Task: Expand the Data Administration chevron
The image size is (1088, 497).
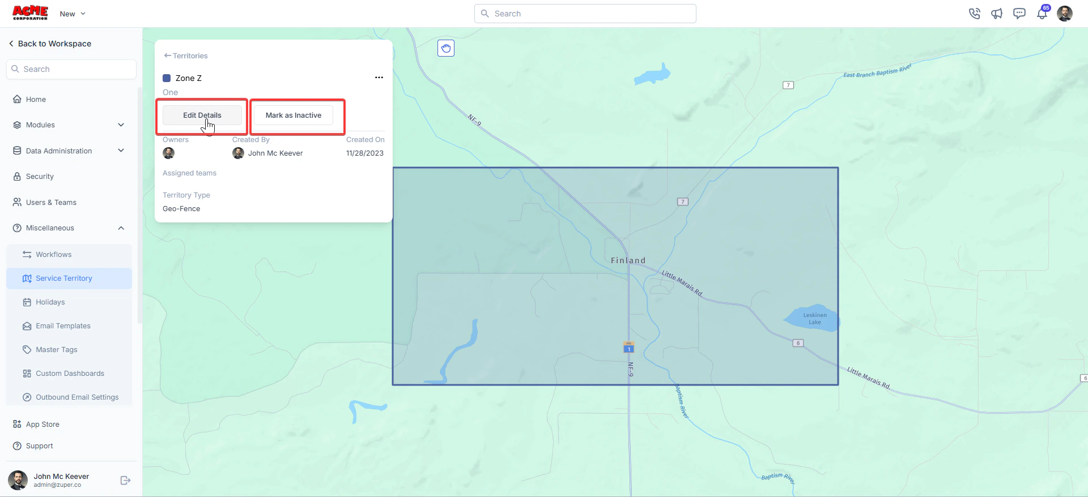Action: [x=121, y=151]
